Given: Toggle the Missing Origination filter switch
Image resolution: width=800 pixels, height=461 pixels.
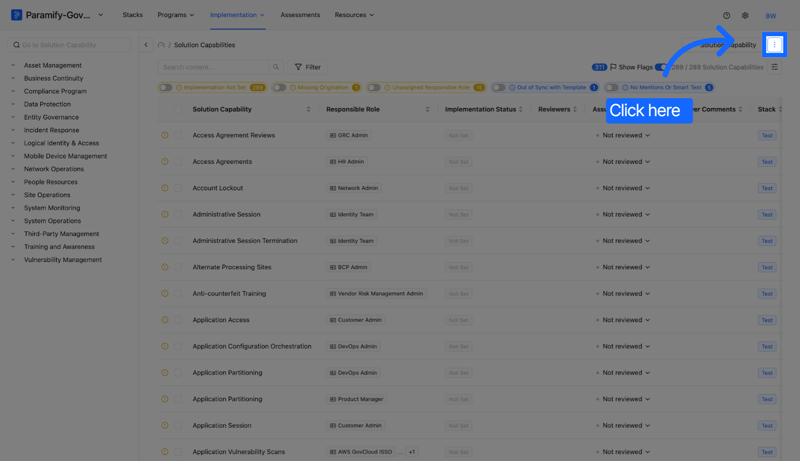Looking at the screenshot, I should coord(279,87).
